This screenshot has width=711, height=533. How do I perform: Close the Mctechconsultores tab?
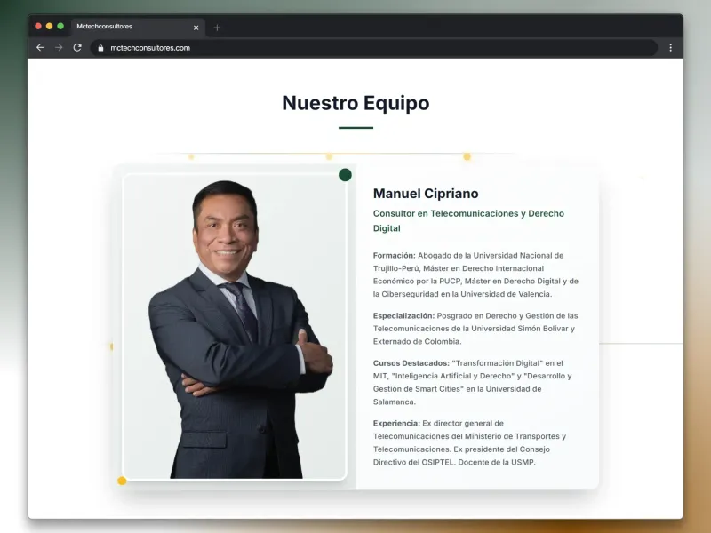pyautogui.click(x=196, y=28)
